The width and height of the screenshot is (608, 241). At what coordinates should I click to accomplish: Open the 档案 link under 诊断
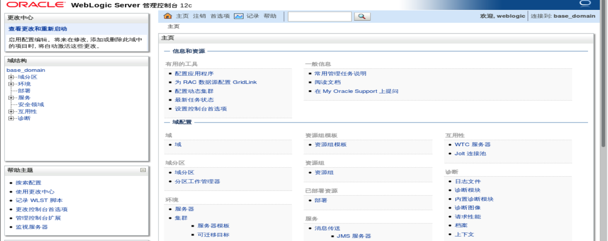pyautogui.click(x=461, y=225)
